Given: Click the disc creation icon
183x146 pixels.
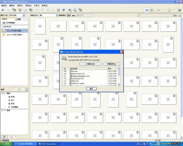Looking at the screenshot, I should point(31,10).
